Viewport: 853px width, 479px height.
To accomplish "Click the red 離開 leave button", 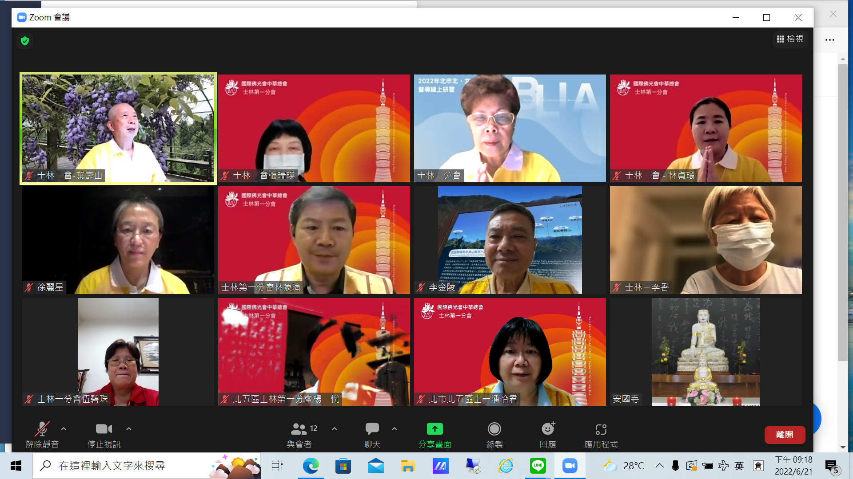I will pyautogui.click(x=785, y=435).
